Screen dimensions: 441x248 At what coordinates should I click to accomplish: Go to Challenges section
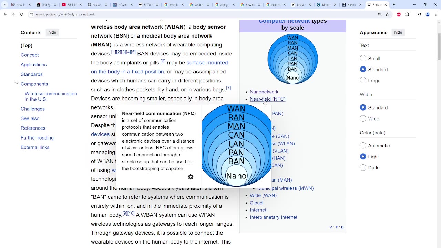point(33,109)
